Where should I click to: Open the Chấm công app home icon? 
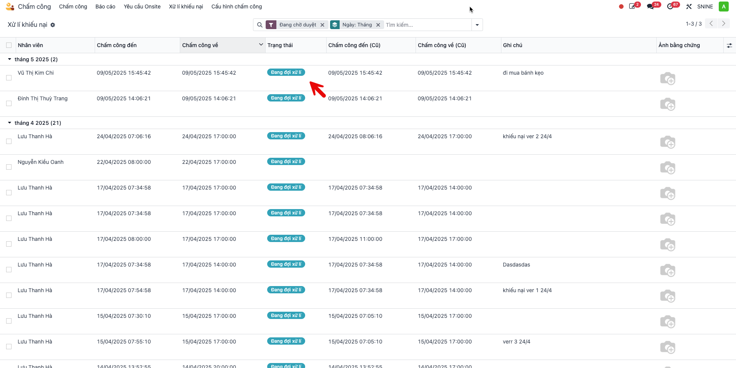(10, 7)
